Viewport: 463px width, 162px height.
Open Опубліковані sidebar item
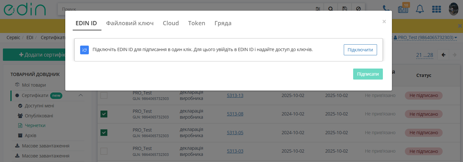point(39,116)
